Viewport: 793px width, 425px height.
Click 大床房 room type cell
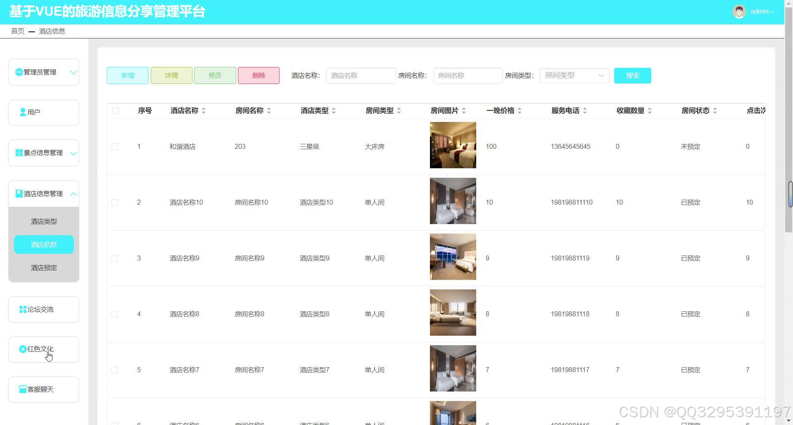tap(375, 147)
